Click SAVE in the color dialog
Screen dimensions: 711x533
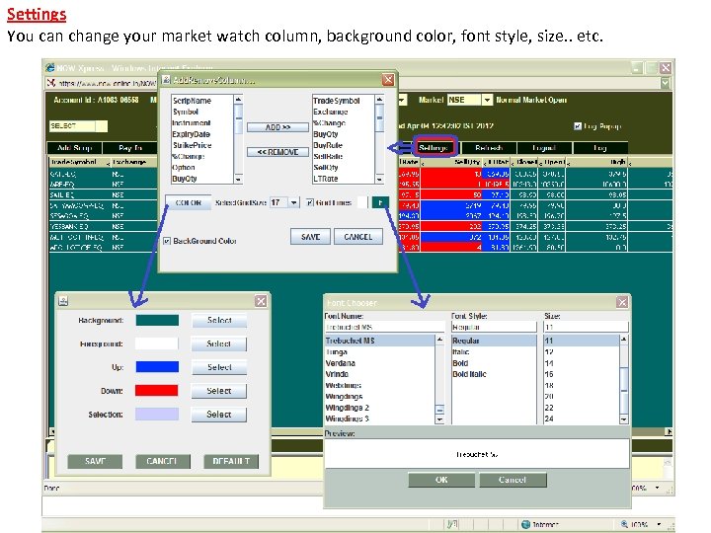click(95, 461)
